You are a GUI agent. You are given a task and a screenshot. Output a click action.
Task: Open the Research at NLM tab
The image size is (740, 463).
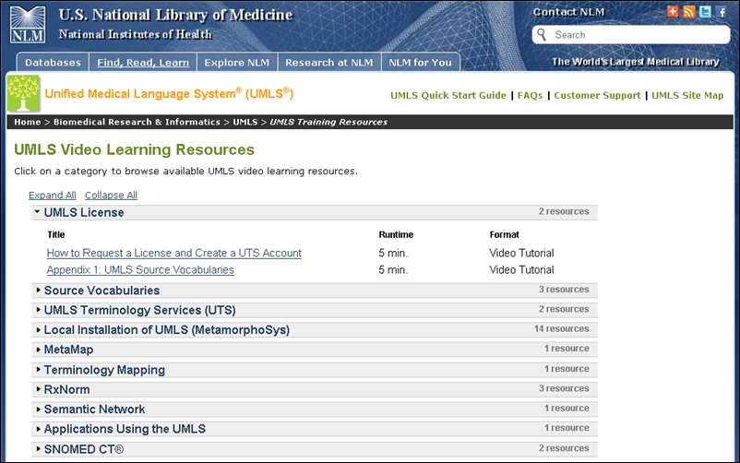point(329,63)
